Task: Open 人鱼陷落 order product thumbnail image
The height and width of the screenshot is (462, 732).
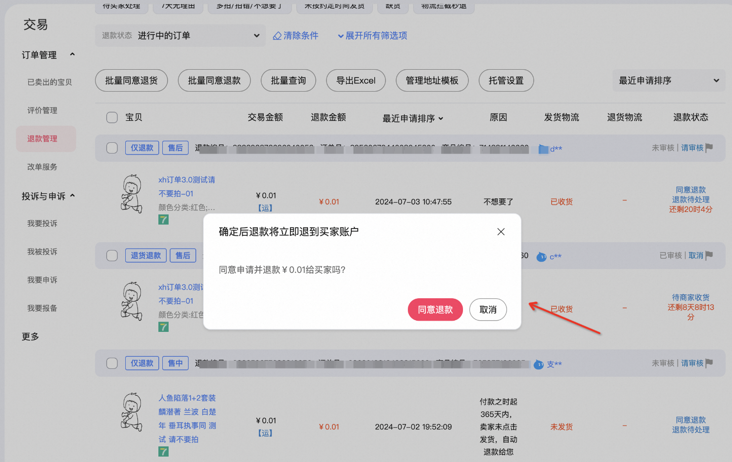Action: [132, 412]
